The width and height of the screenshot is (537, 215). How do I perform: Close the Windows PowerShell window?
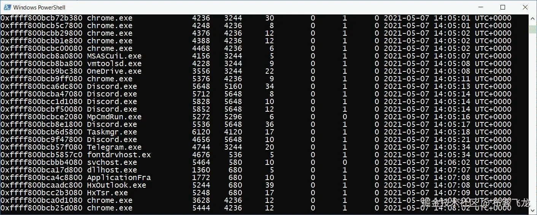click(x=524, y=7)
